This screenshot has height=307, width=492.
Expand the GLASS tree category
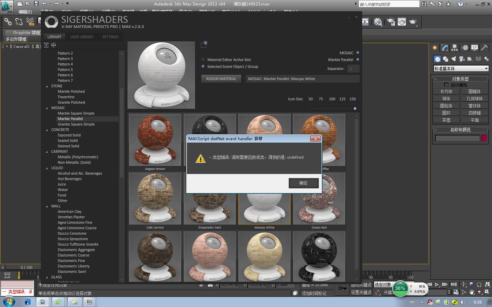[47, 277]
